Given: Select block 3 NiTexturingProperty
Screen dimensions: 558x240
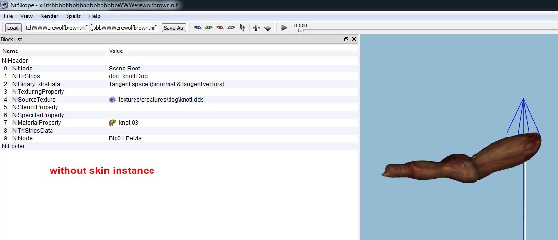Looking at the screenshot, I should 179,92.
